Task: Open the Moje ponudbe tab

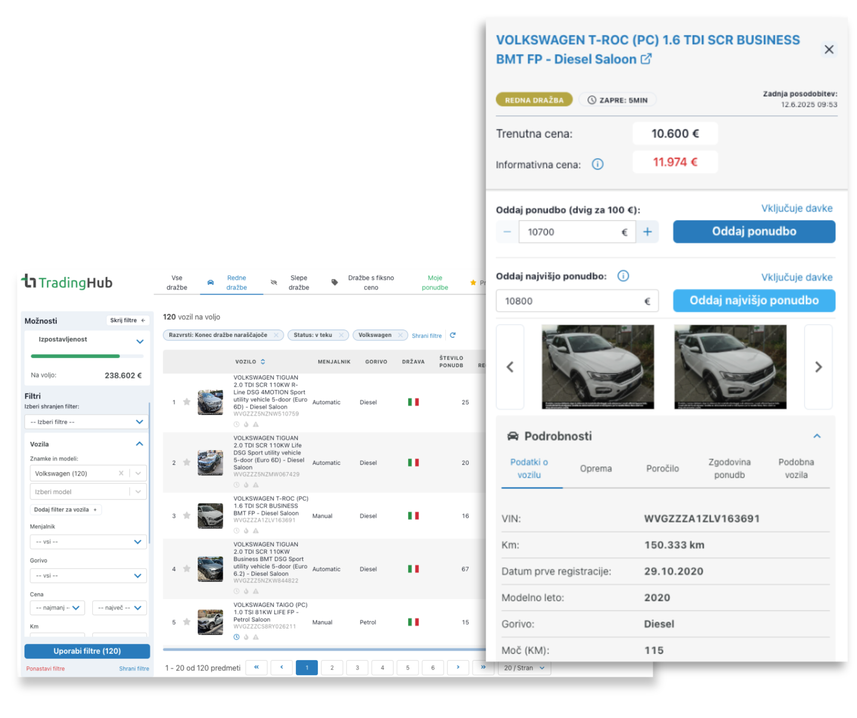Action: pyautogui.click(x=435, y=283)
